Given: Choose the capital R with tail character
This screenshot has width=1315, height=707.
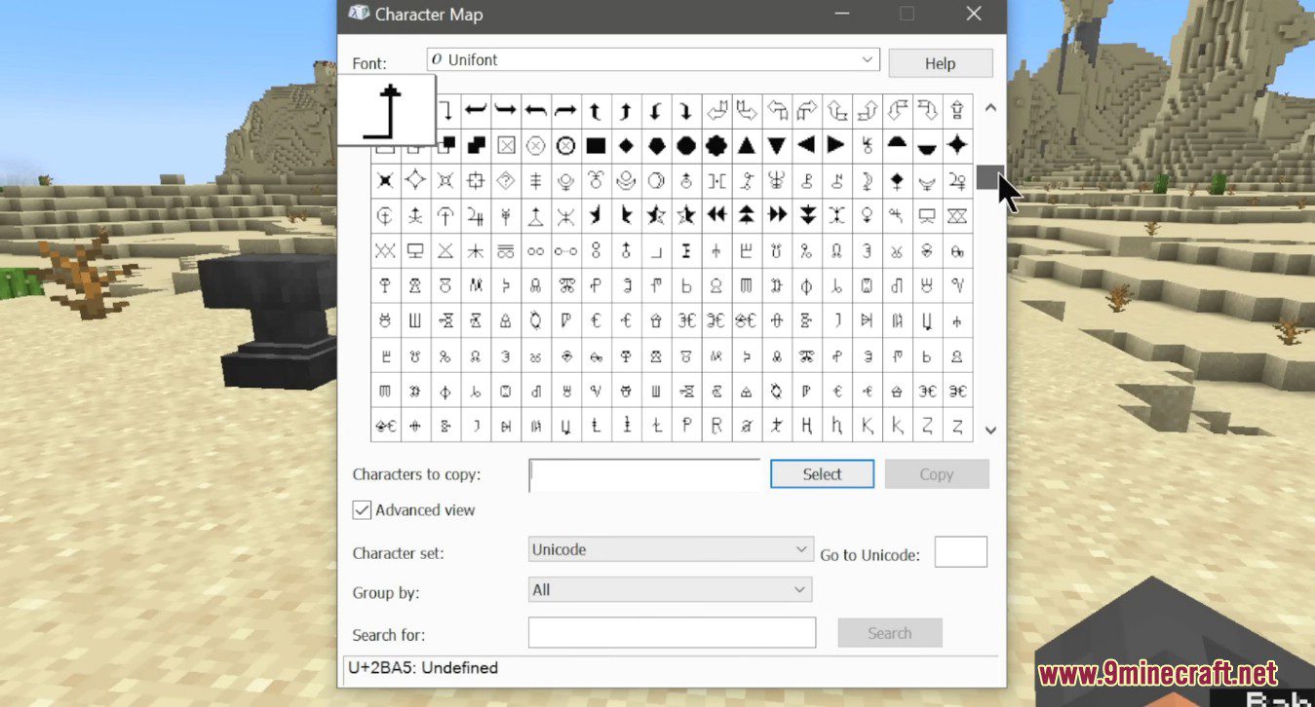Looking at the screenshot, I should pos(716,426).
